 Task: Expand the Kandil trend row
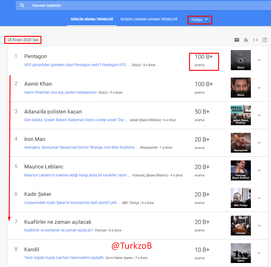pyautogui.click(x=259, y=253)
